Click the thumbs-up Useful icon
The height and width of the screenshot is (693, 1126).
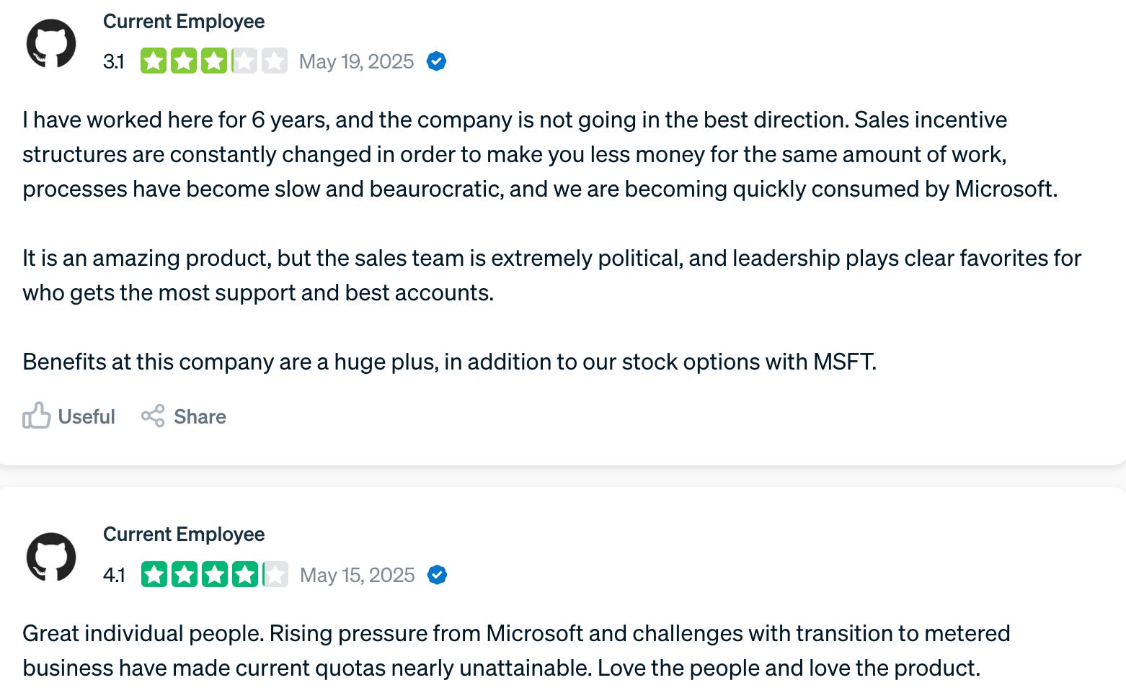pyautogui.click(x=36, y=416)
